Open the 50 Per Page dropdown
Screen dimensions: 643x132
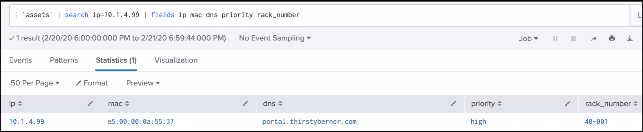point(35,83)
